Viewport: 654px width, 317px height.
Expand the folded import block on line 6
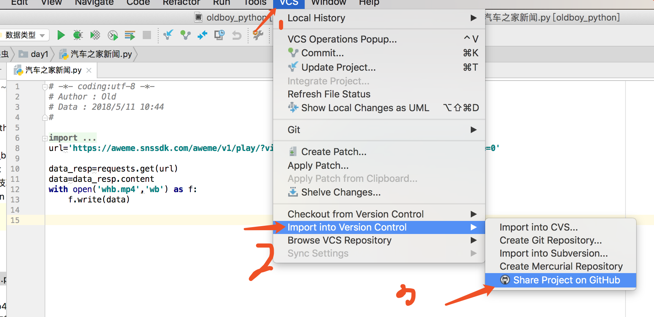(45, 138)
